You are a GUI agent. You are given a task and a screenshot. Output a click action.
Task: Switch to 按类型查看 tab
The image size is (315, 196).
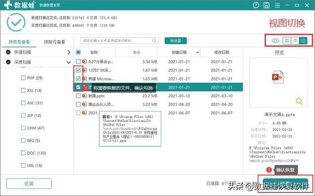[19, 42]
